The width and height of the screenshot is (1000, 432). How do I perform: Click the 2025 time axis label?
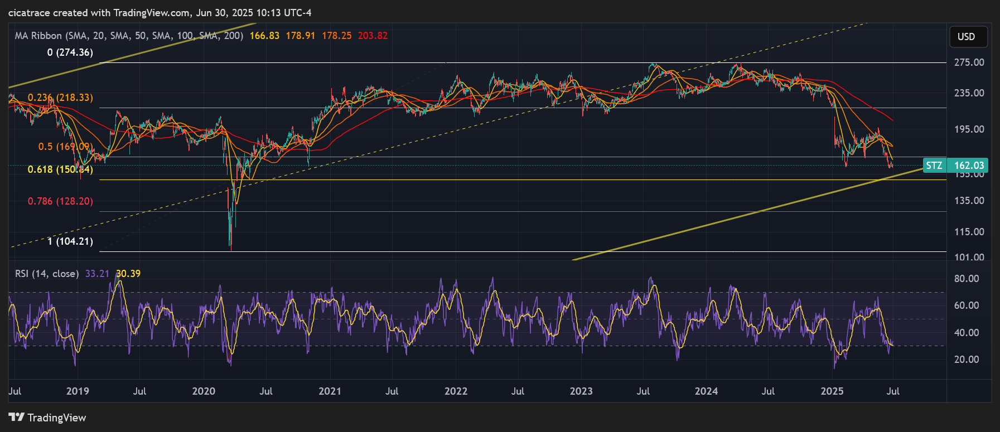(832, 391)
